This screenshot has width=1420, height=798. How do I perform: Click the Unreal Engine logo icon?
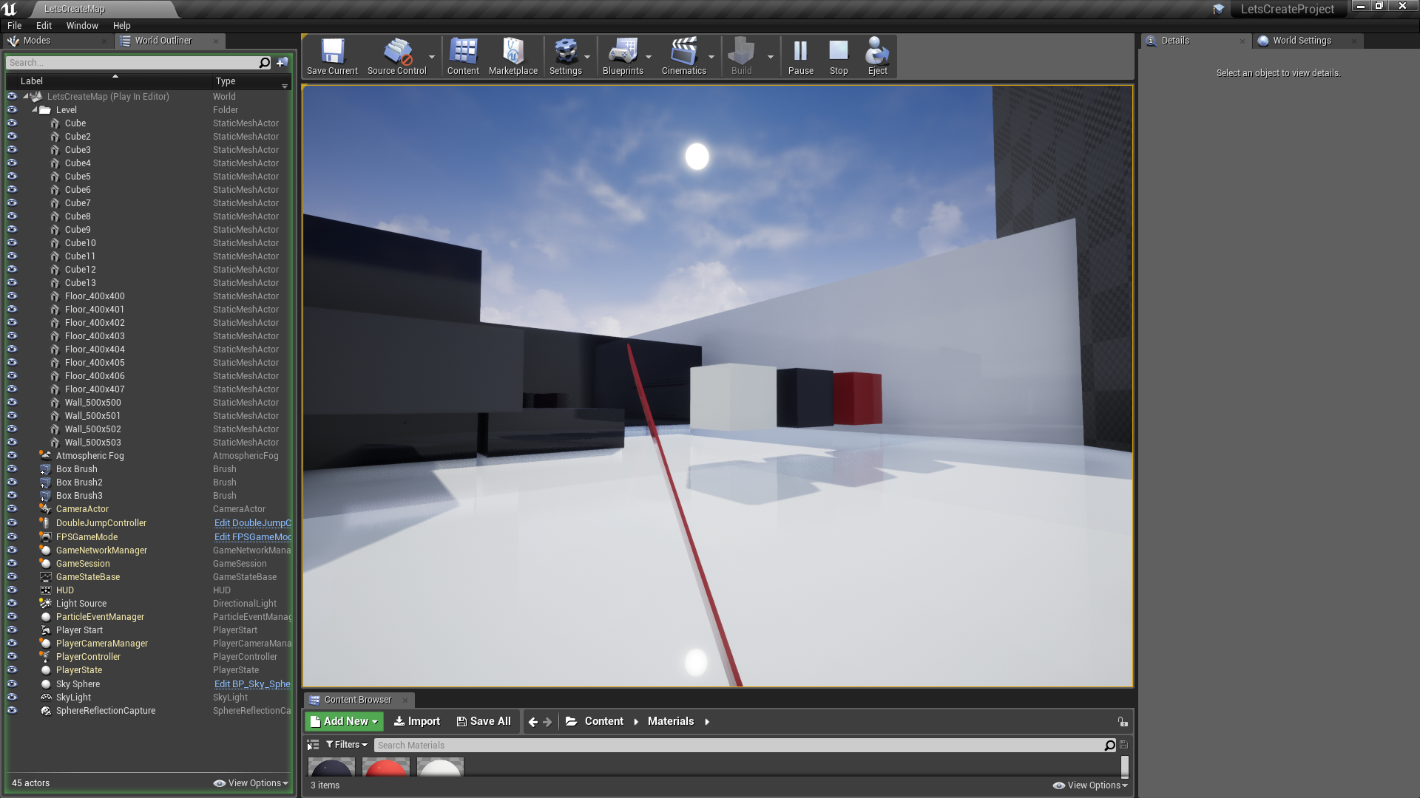pyautogui.click(x=10, y=9)
